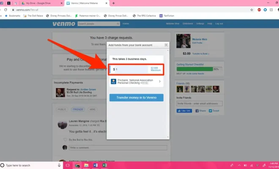Viewport: 279px width, 169px height.
Task: Open the Pncbank Personal Checking account selector
Action: click(x=136, y=82)
